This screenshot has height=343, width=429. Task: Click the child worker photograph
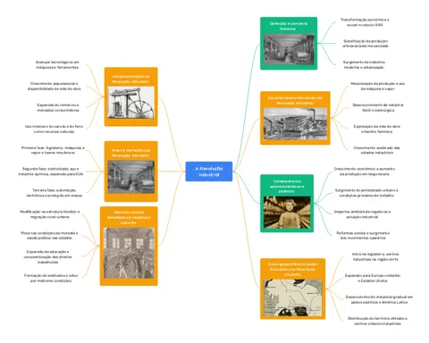pos(287,213)
